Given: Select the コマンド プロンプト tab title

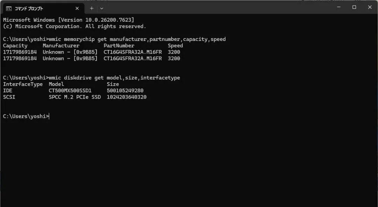Looking at the screenshot, I should coord(29,8).
